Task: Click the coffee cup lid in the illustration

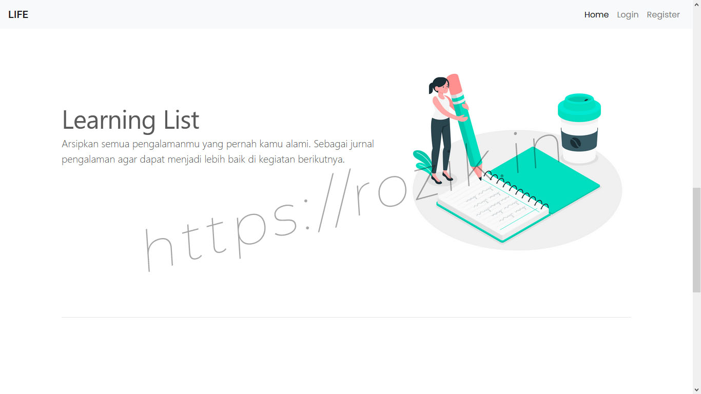Action: (579, 107)
